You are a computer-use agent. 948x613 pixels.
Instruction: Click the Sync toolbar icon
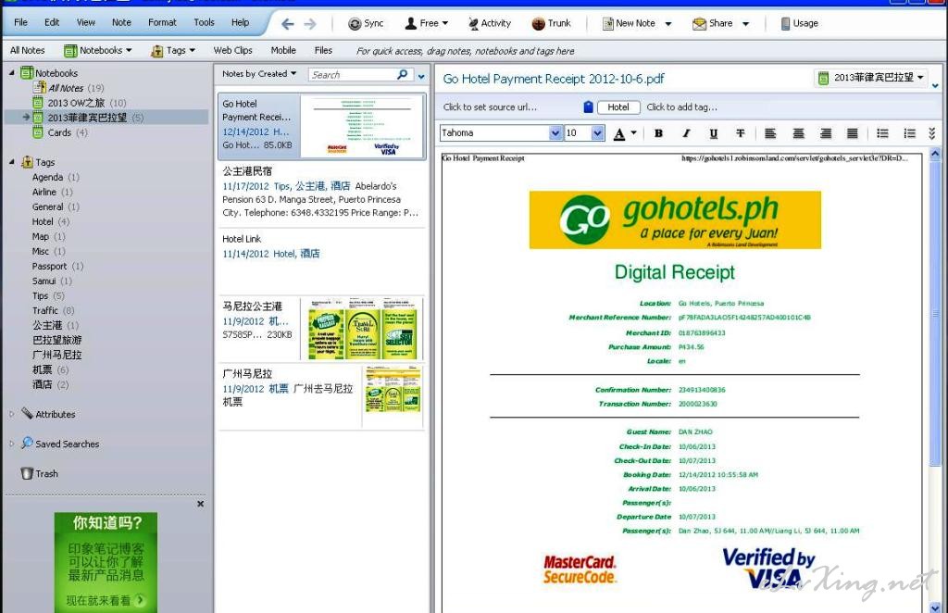366,23
